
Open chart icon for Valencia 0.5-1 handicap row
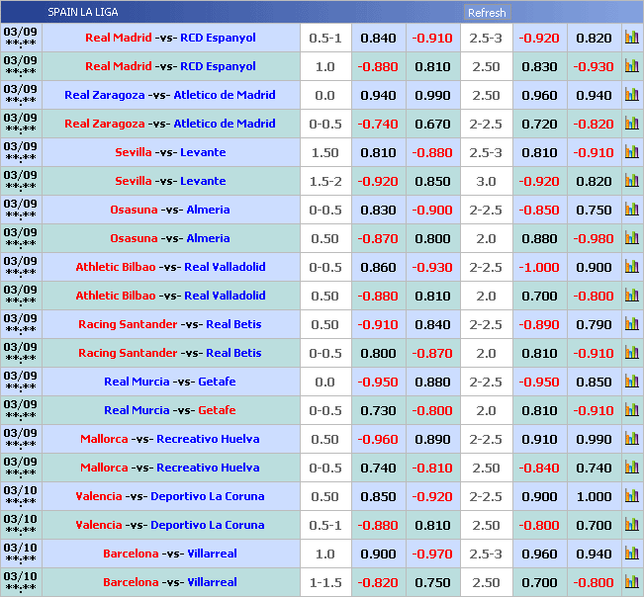pyautogui.click(x=632, y=525)
